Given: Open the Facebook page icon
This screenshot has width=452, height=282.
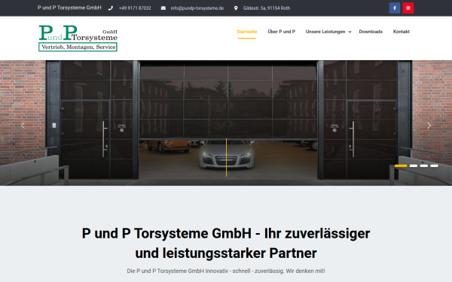Looking at the screenshot, I should point(394,8).
